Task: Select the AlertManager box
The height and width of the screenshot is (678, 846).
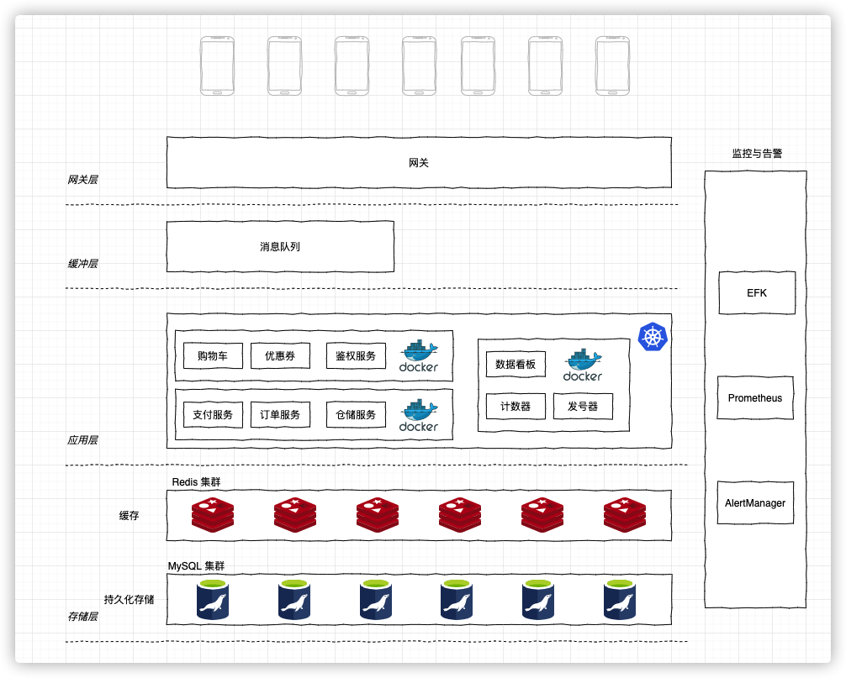Action: pyautogui.click(x=755, y=503)
